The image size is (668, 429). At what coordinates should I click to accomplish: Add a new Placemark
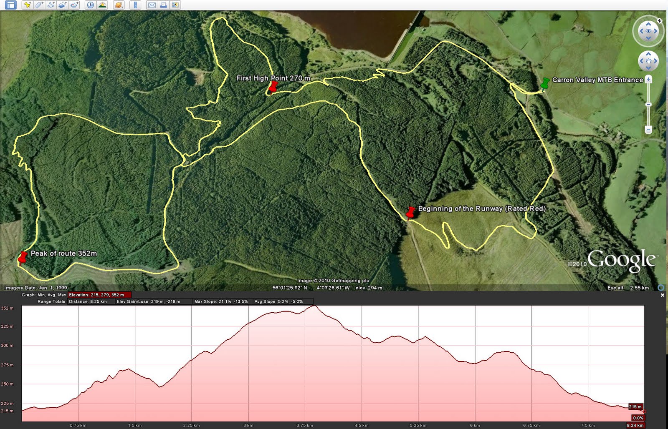tap(27, 5)
